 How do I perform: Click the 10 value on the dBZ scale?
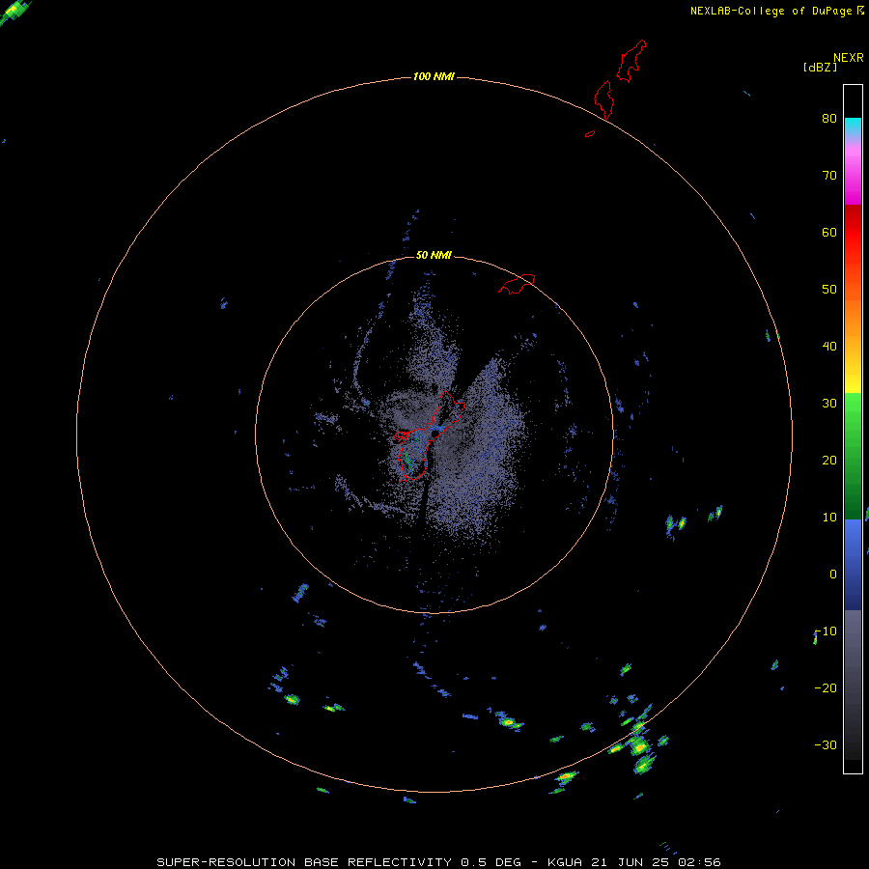pos(829,518)
